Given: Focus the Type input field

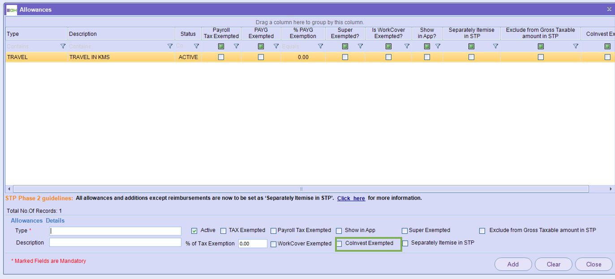Looking at the screenshot, I should pos(116,231).
